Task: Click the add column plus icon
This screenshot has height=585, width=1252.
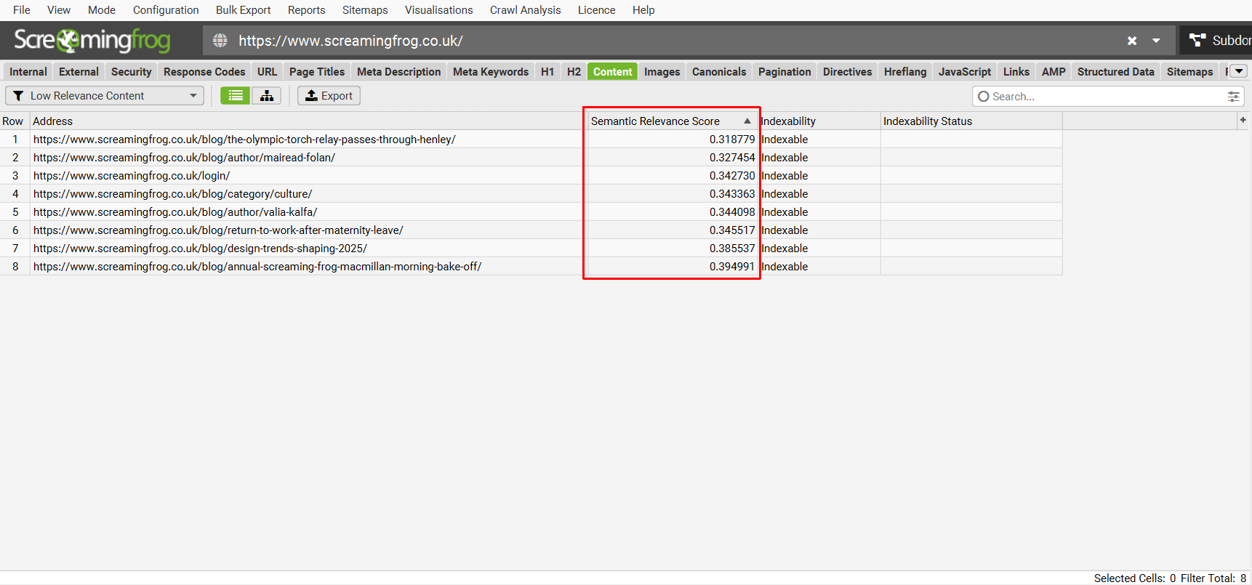Action: pos(1243,120)
